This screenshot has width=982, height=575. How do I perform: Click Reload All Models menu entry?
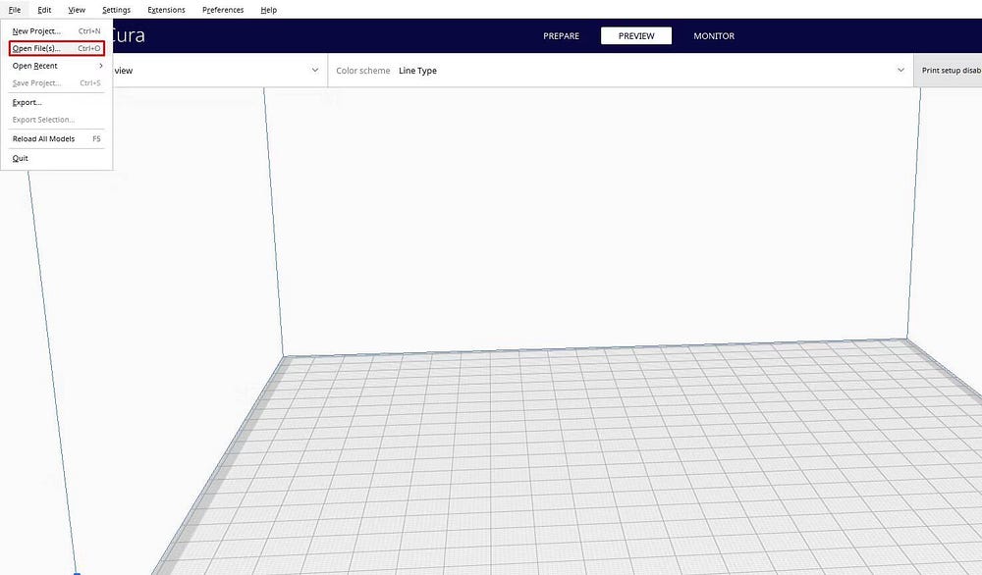(x=44, y=138)
